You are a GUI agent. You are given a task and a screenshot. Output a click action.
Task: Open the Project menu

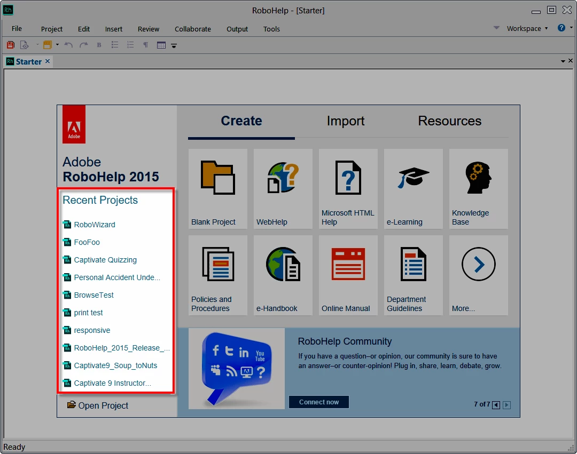tap(51, 29)
